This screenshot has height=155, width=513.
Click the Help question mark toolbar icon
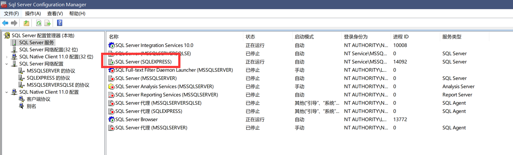click(60, 23)
